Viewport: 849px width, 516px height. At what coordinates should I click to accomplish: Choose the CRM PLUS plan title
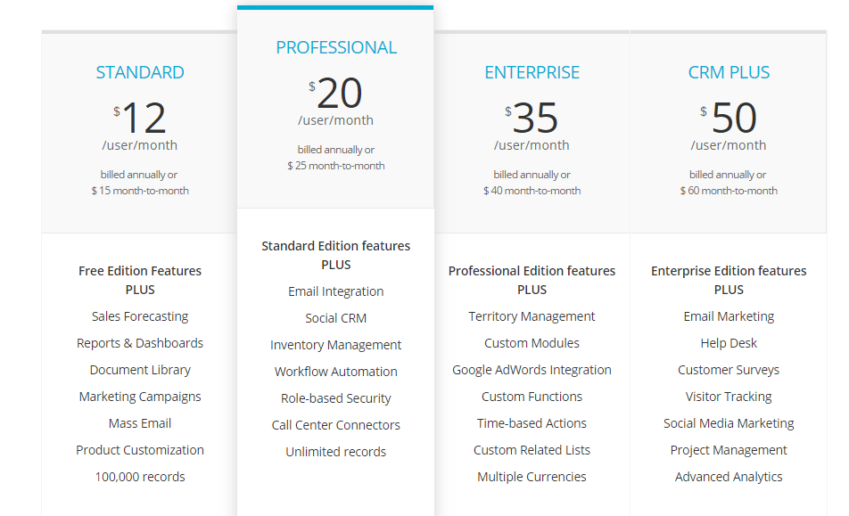coord(729,73)
